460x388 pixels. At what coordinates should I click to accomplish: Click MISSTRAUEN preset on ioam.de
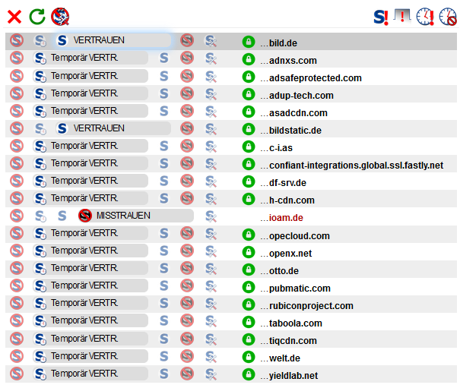click(136, 216)
